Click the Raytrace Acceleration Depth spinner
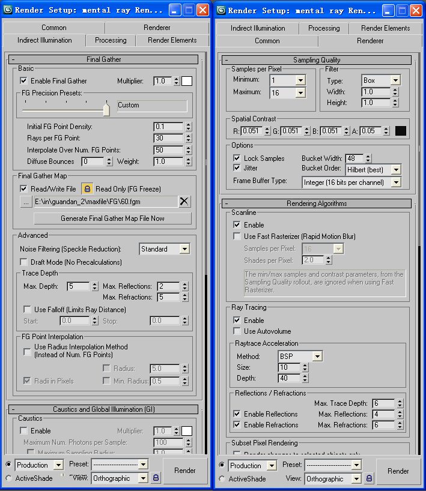 pyautogui.click(x=305, y=378)
